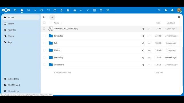
Task: Share the INXOpenLOGO_blk200x.jpg file
Action: coord(143,29)
